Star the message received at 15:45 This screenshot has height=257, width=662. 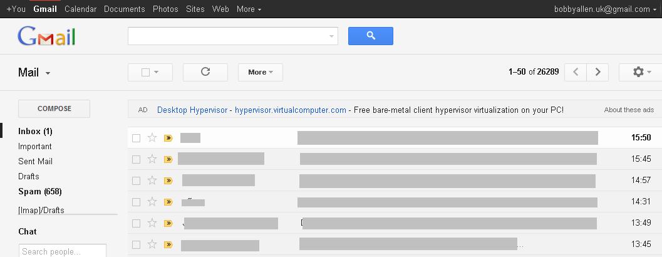click(x=152, y=159)
